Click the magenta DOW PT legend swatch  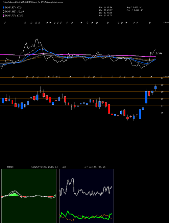point(3,16)
